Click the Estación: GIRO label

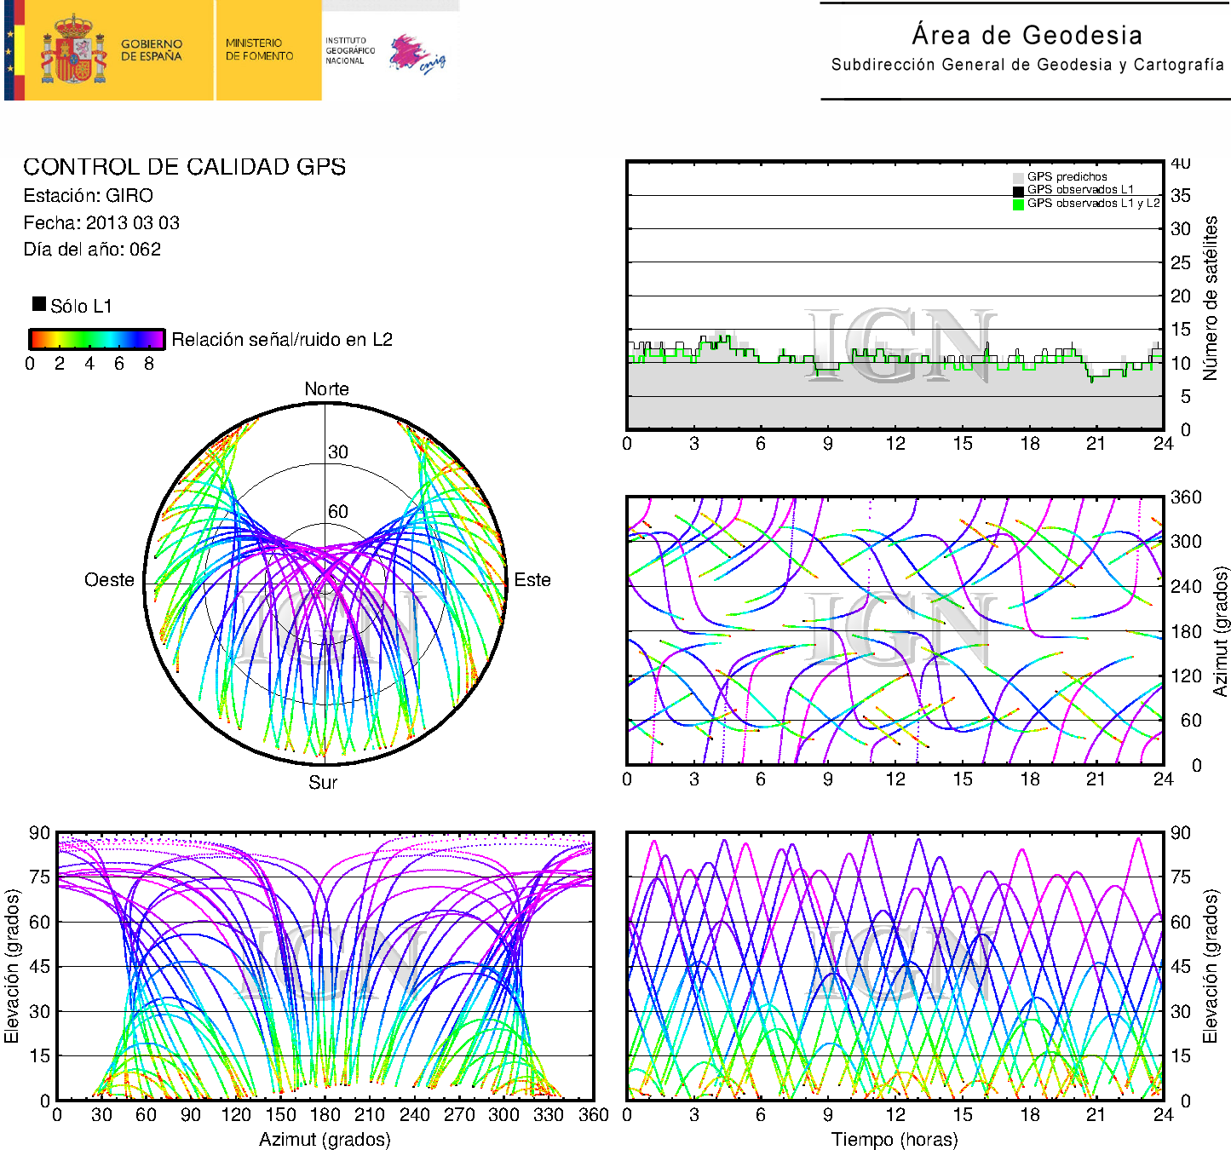pos(88,196)
